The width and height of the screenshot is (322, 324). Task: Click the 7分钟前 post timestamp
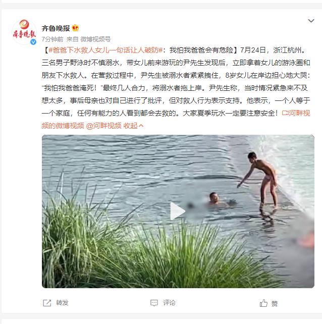coord(52,39)
